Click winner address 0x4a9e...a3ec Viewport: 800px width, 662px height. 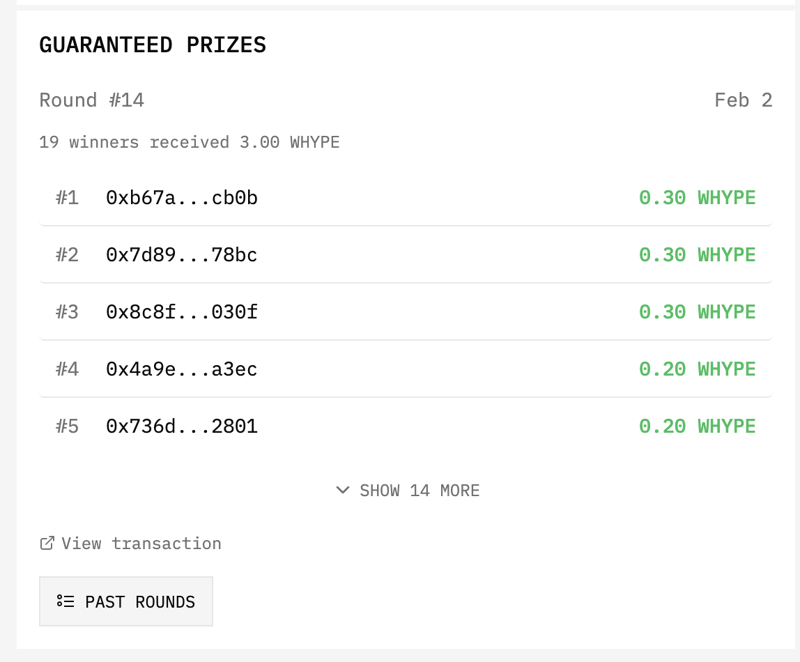pyautogui.click(x=182, y=369)
